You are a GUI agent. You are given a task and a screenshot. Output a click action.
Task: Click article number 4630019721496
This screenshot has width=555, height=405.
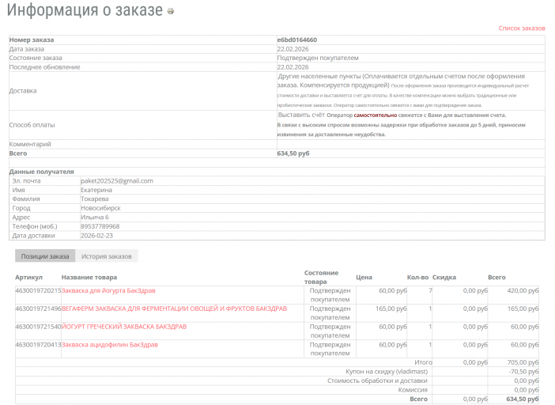38,308
